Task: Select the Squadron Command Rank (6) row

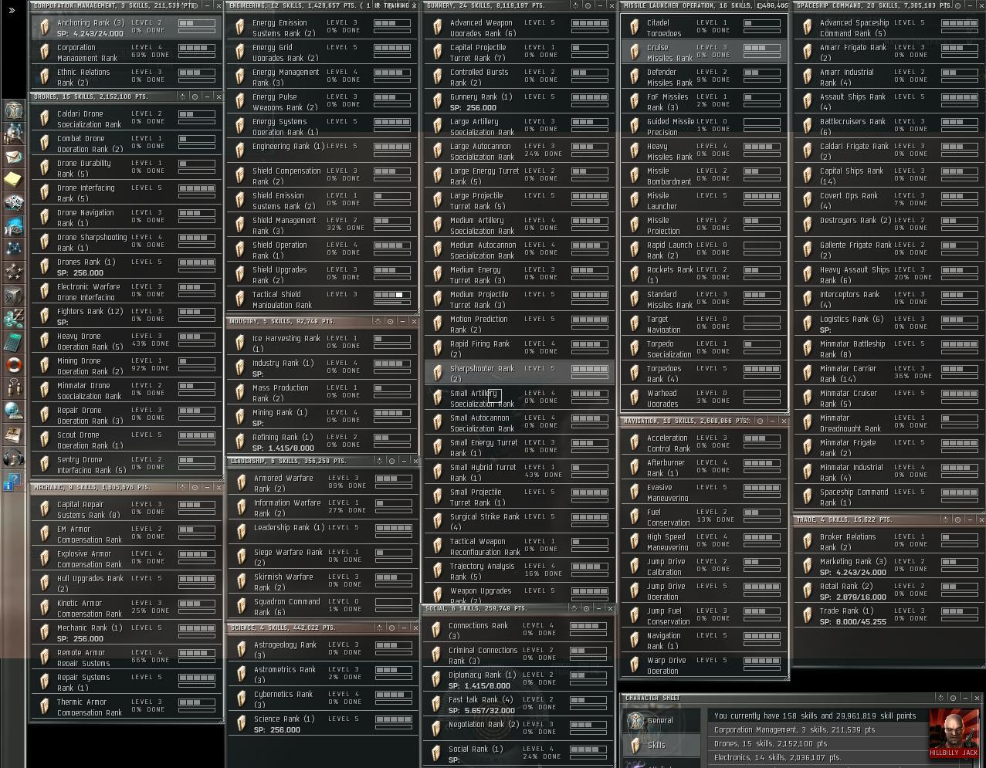Action: coord(323,607)
